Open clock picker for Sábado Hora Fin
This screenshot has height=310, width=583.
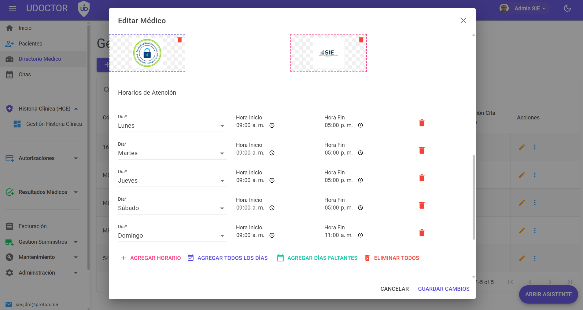[x=360, y=208]
